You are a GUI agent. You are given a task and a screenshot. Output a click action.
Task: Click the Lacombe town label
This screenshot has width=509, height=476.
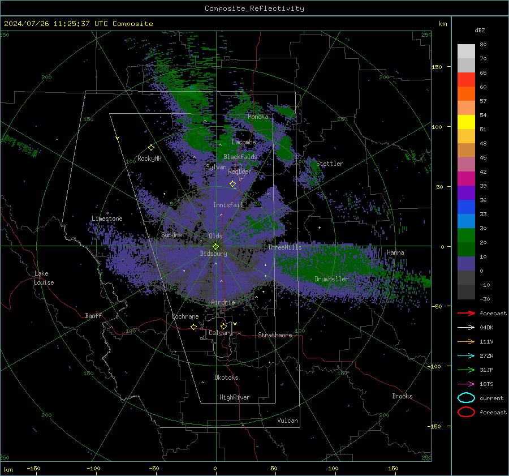click(244, 142)
